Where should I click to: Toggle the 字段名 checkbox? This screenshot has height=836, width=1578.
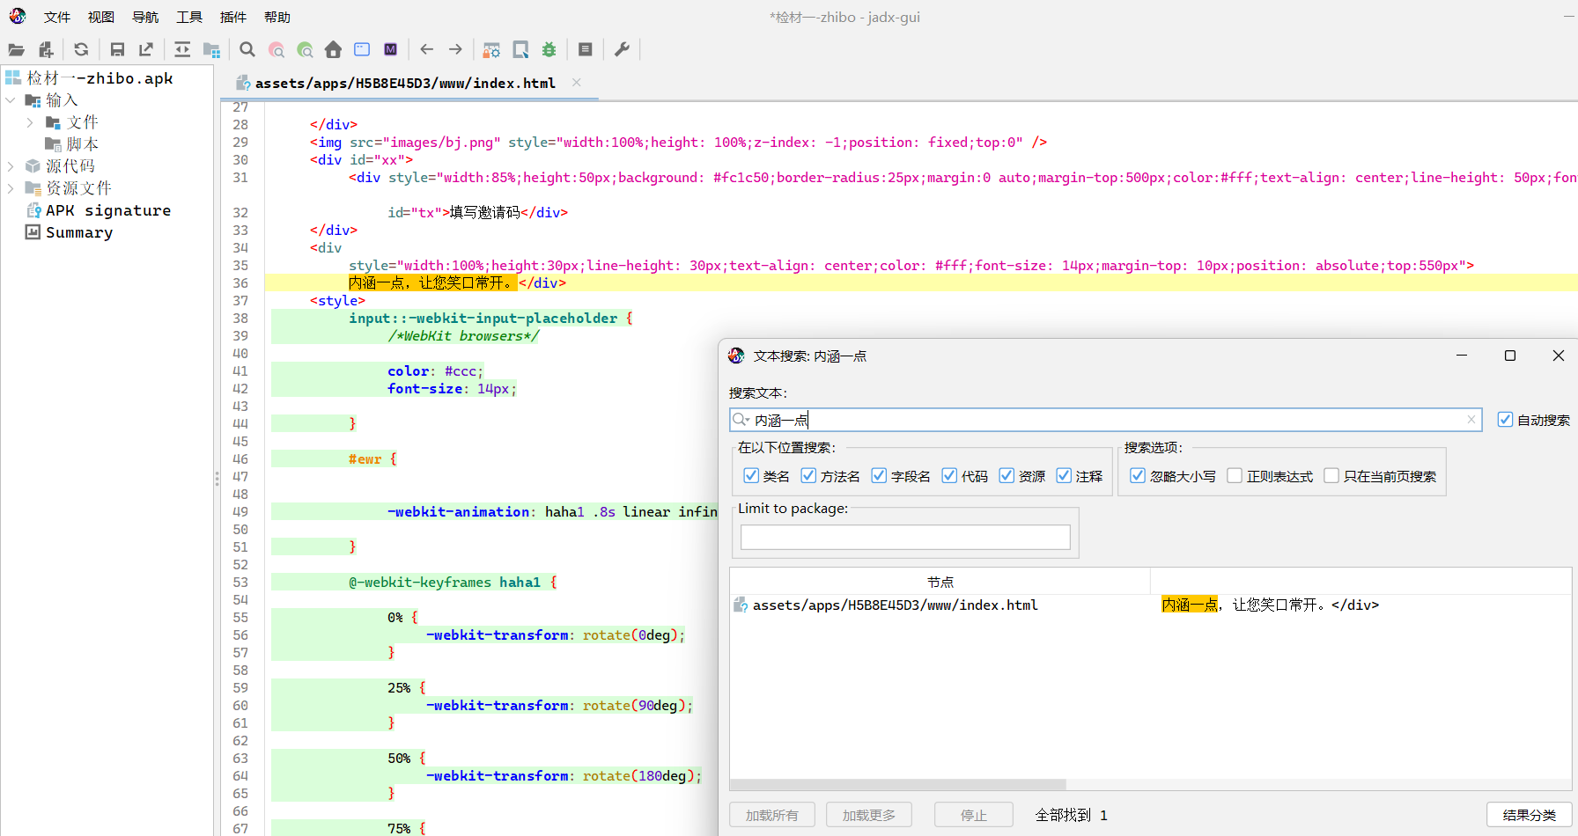point(879,476)
